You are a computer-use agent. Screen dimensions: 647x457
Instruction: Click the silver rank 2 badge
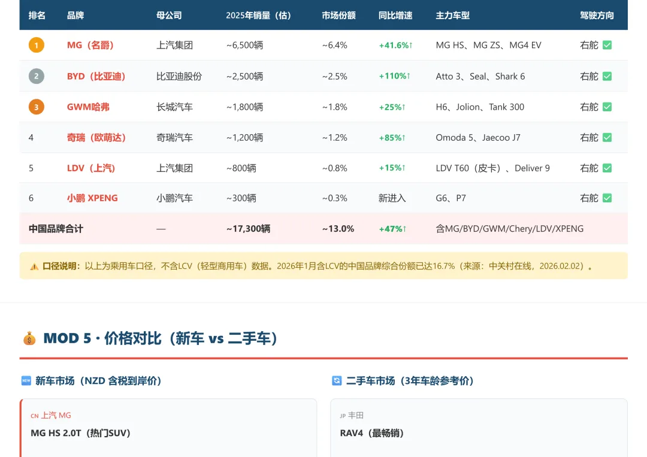[37, 76]
